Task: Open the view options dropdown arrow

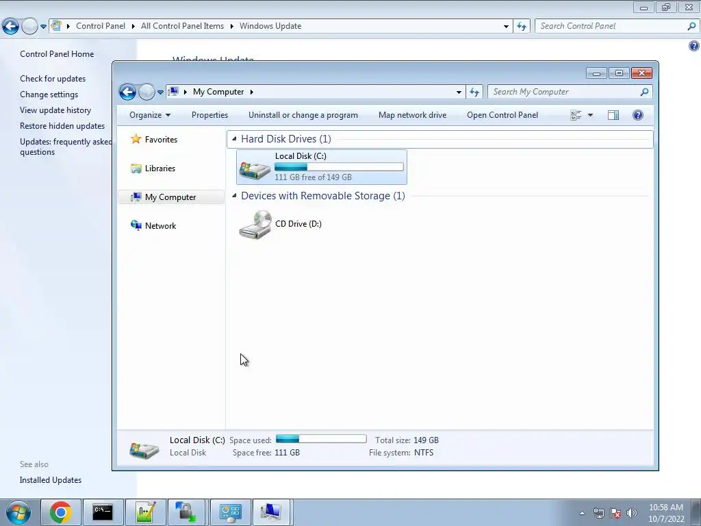Action: tap(590, 115)
